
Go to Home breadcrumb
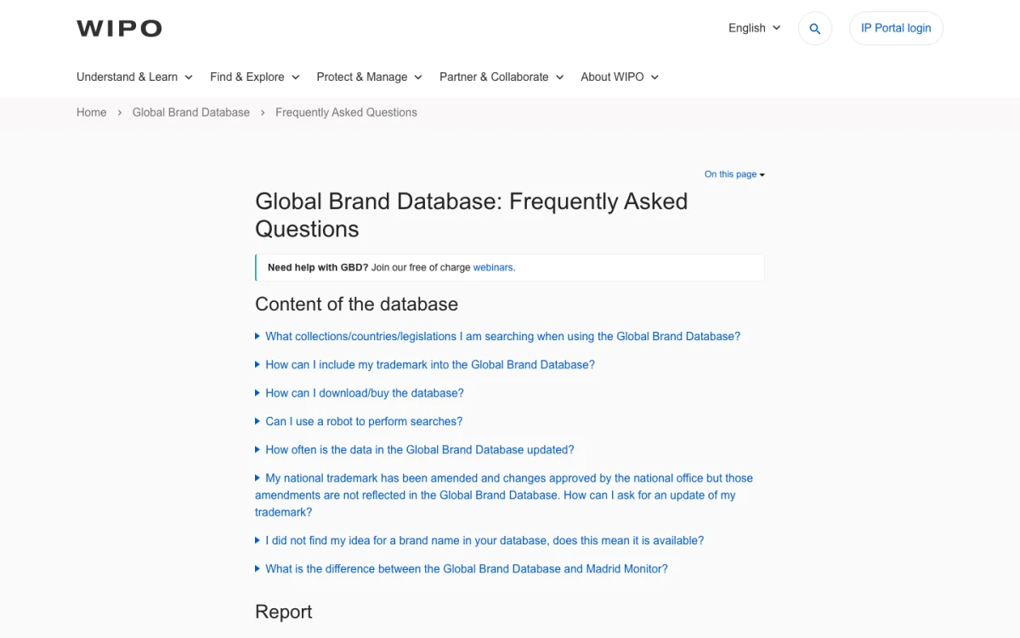[x=92, y=112]
